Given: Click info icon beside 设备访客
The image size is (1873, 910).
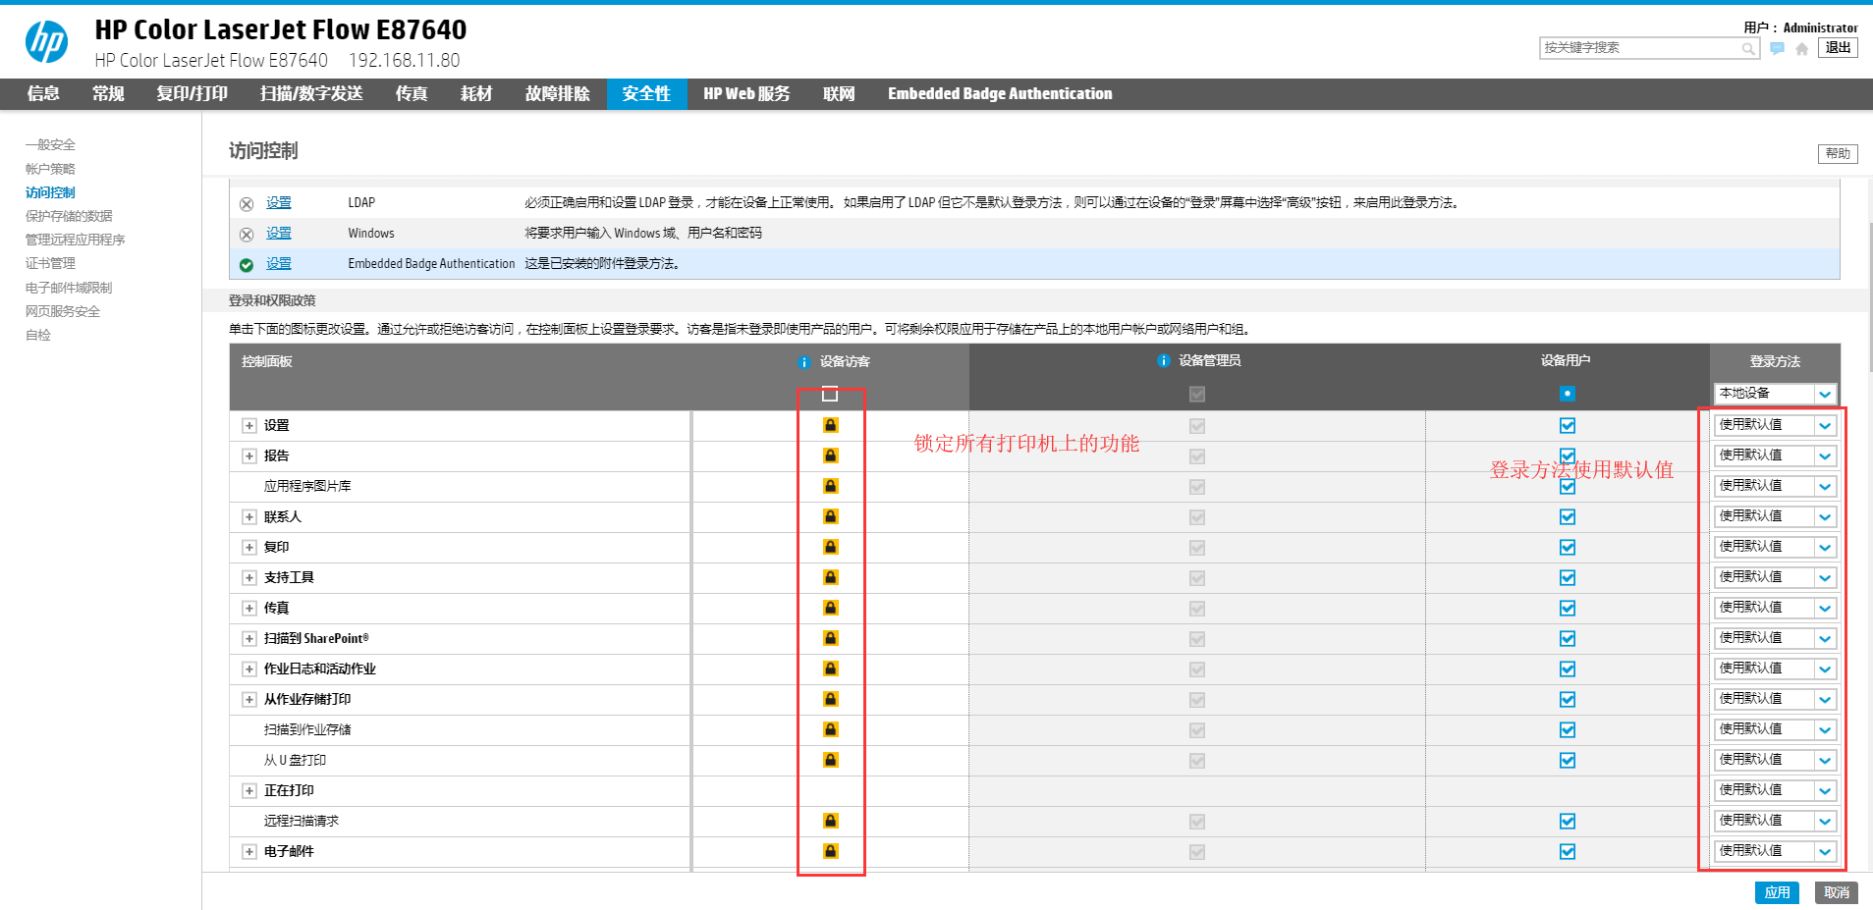Looking at the screenshot, I should (x=804, y=362).
